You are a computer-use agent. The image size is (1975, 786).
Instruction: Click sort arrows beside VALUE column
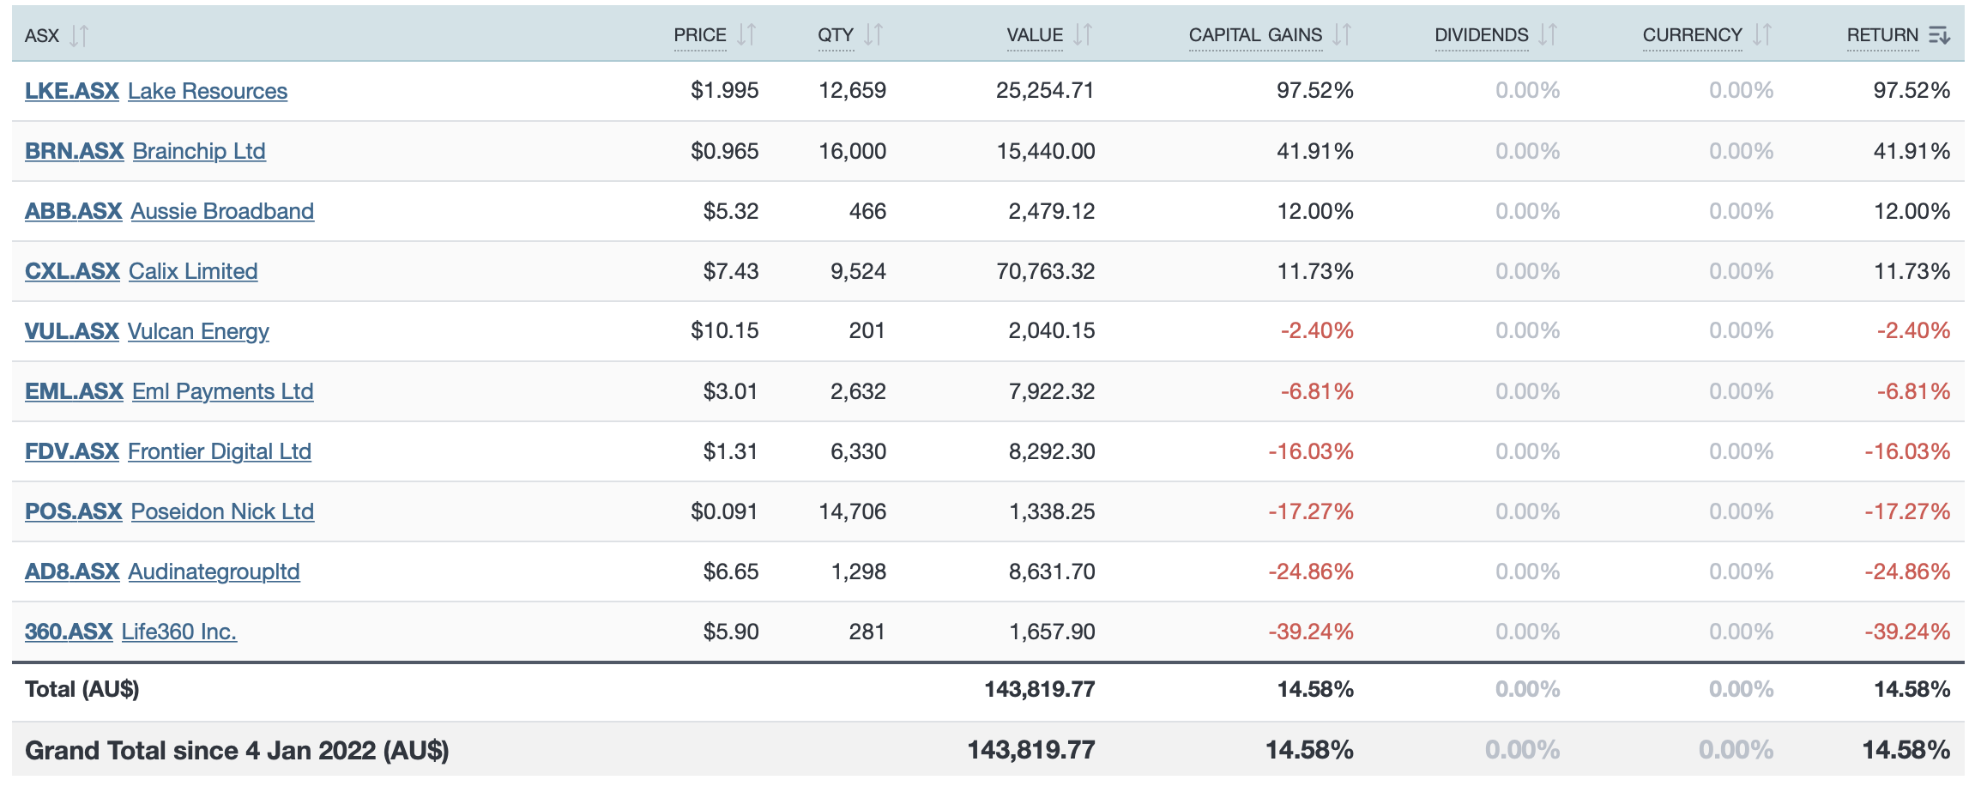coord(1083,35)
